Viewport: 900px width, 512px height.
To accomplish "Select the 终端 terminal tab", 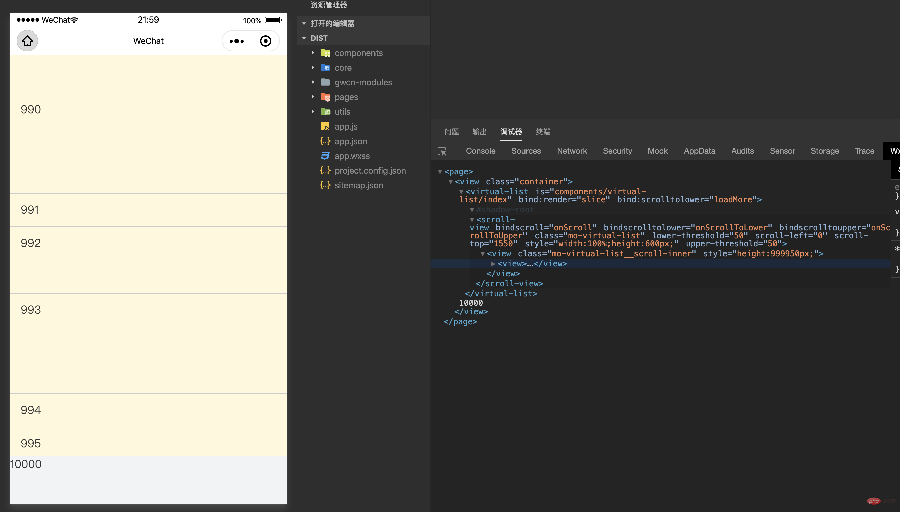I will coord(543,132).
